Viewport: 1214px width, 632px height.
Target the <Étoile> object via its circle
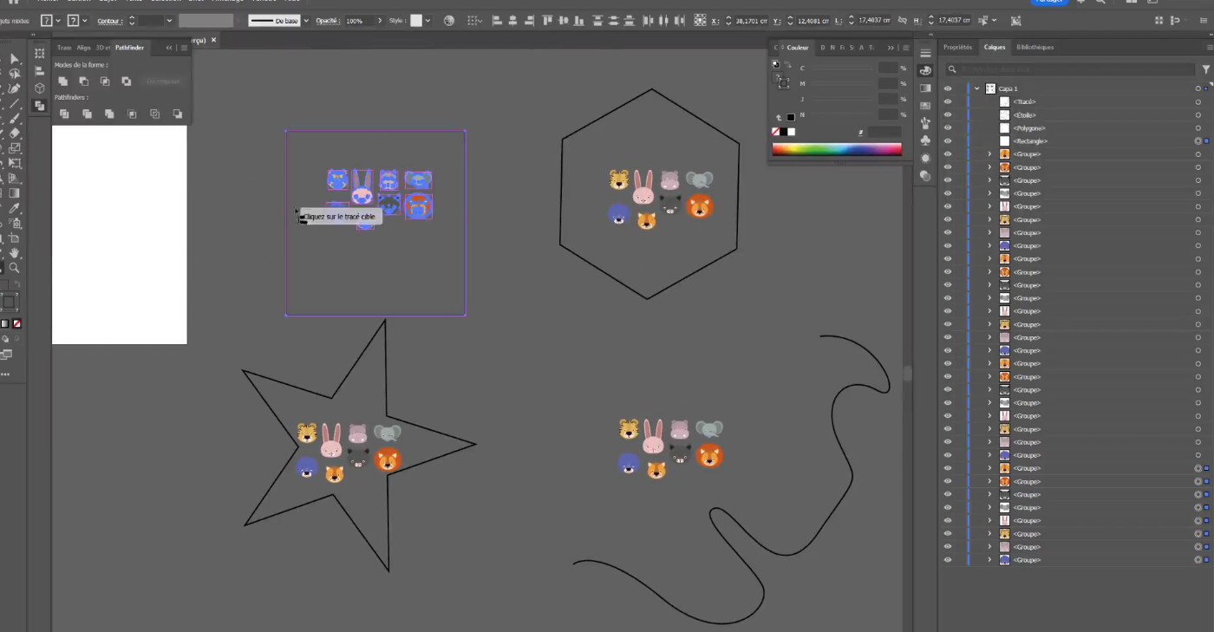pyautogui.click(x=1198, y=114)
